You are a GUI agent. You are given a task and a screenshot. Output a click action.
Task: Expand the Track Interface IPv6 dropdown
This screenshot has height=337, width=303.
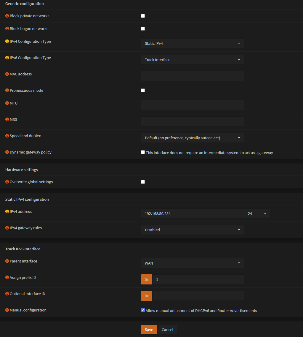coord(192,60)
